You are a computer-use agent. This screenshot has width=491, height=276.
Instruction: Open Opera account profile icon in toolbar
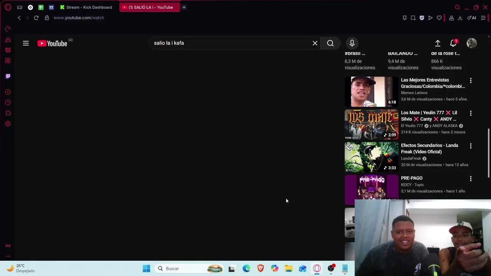[451, 18]
